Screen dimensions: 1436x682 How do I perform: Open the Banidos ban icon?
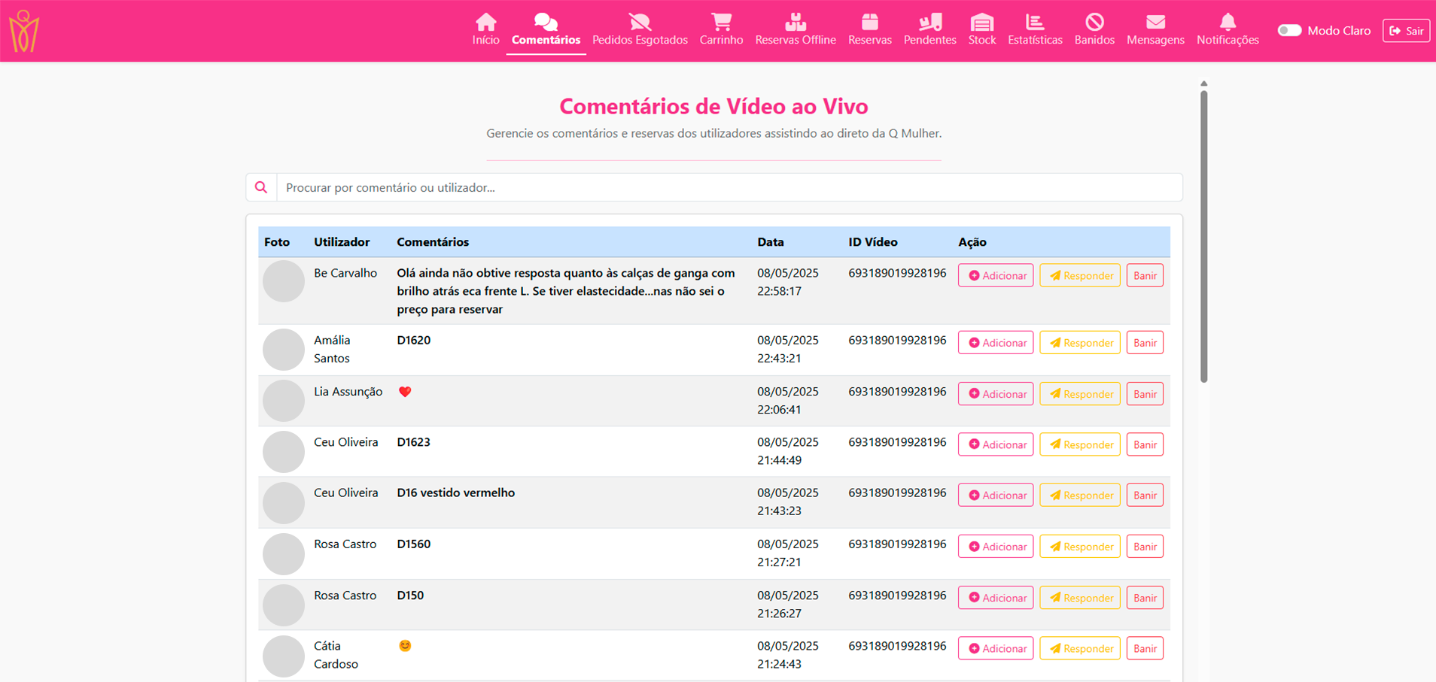pos(1094,22)
